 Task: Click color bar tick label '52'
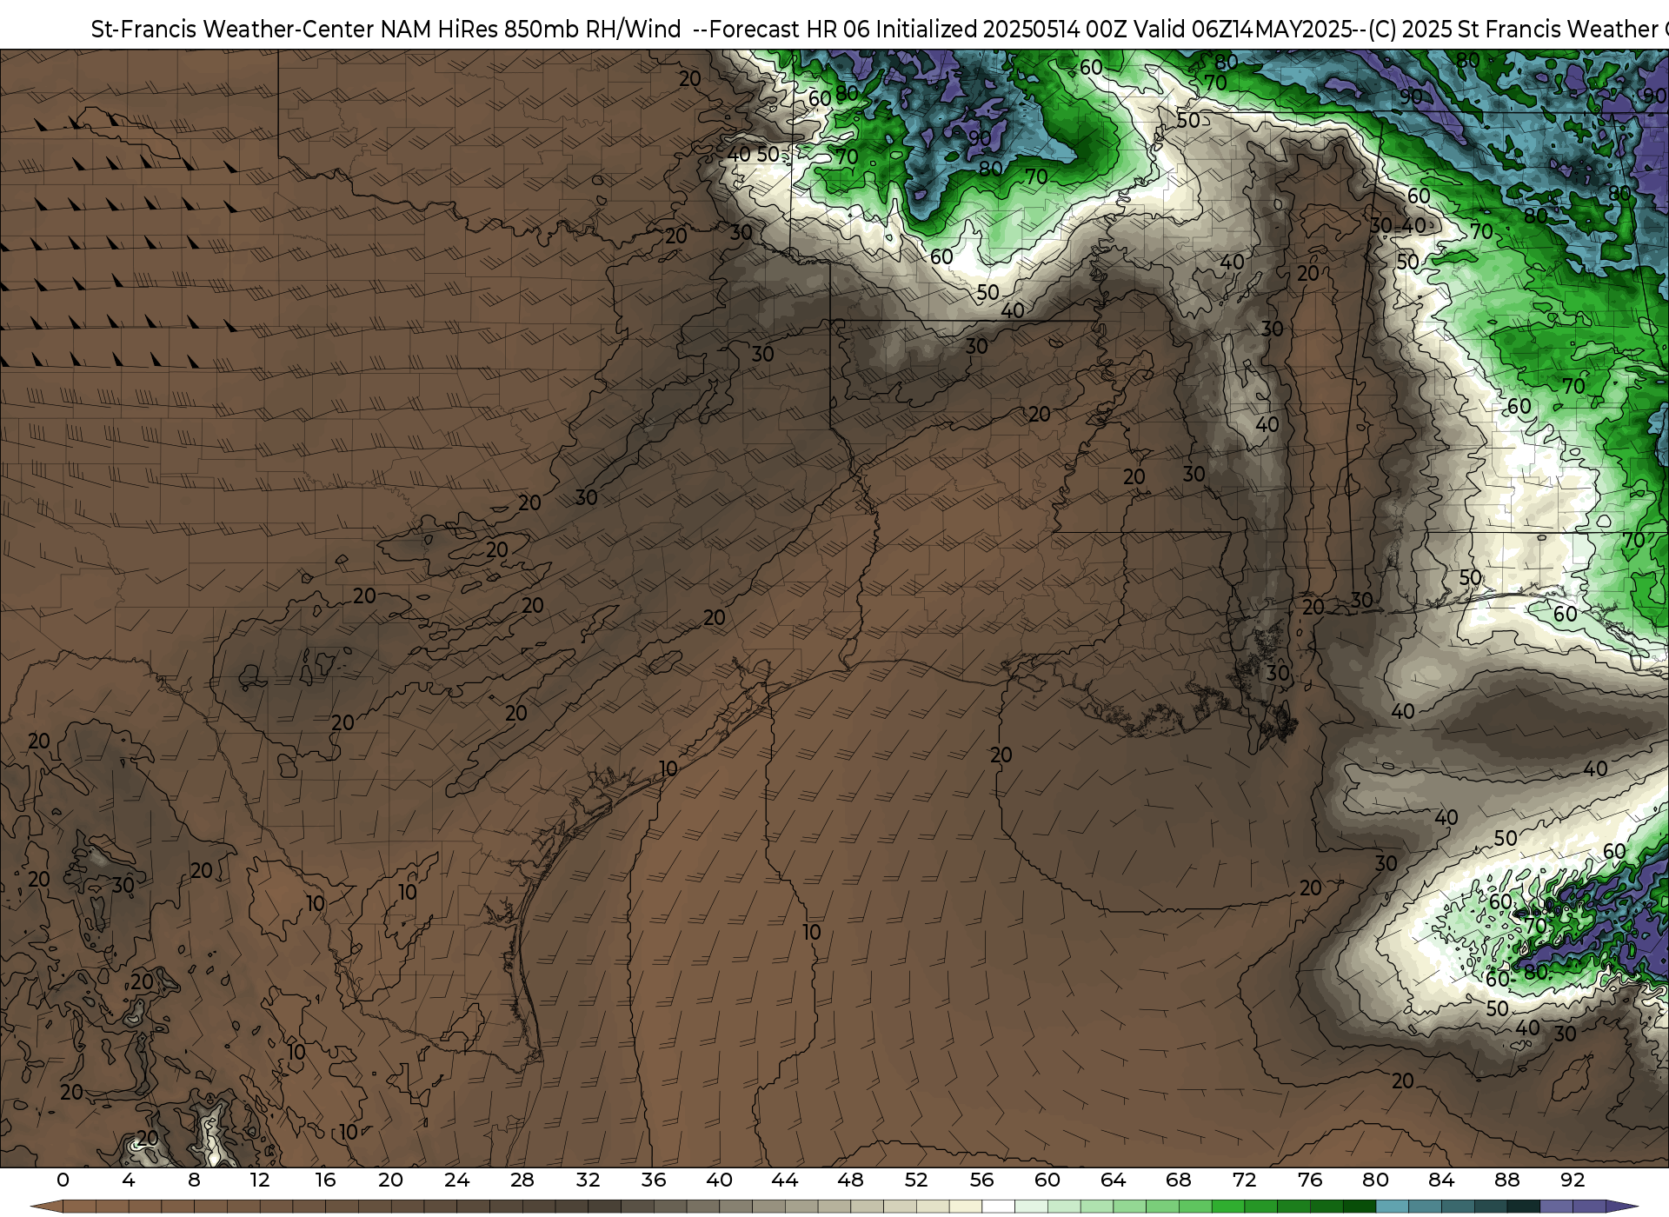[x=916, y=1180]
